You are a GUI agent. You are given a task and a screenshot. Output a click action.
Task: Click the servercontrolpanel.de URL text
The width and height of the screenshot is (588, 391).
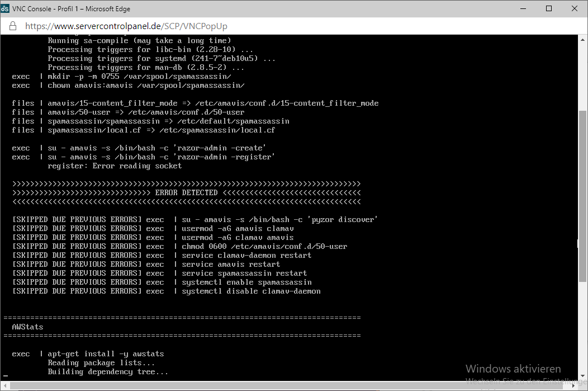(126, 26)
